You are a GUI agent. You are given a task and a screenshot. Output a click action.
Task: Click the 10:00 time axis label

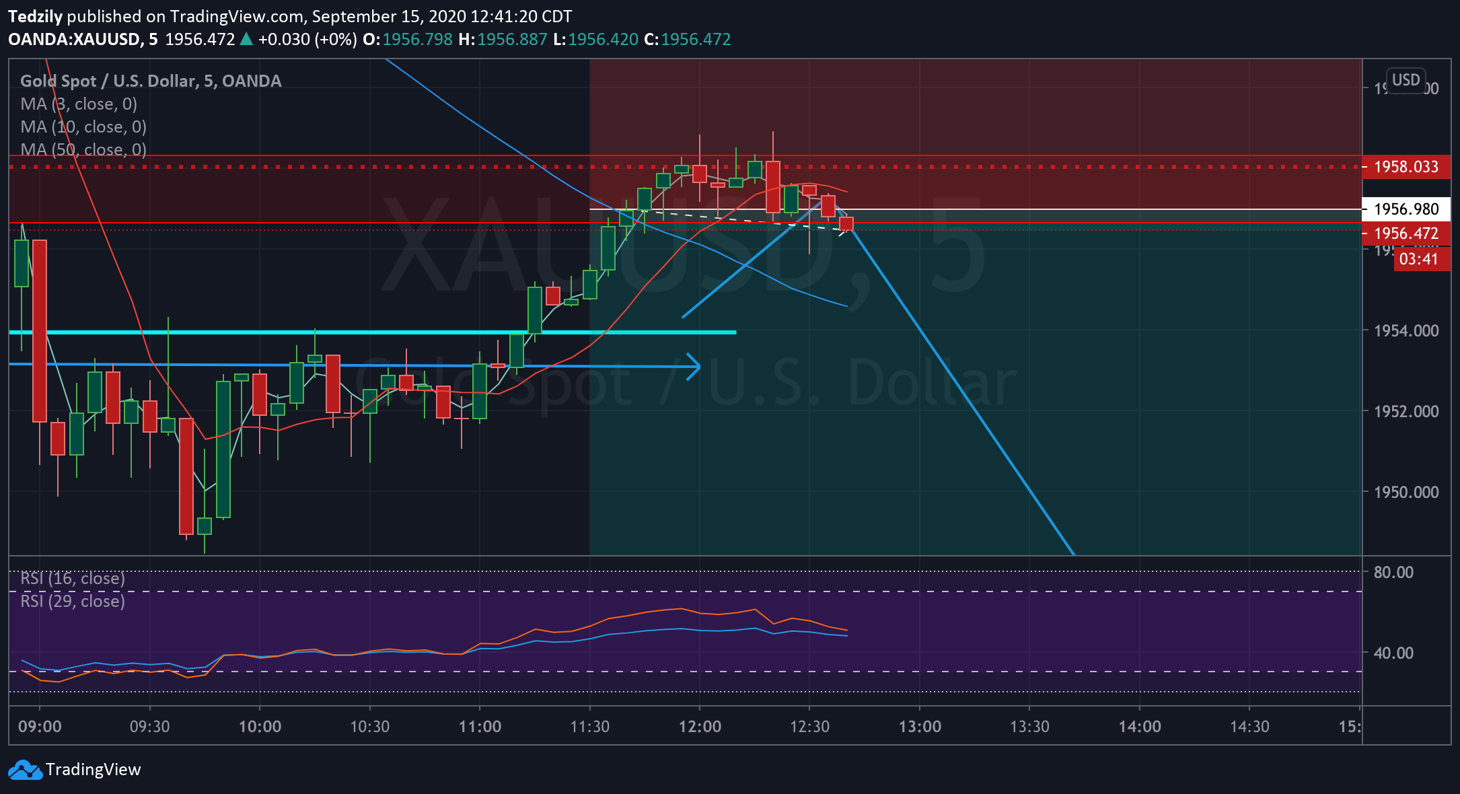pyautogui.click(x=260, y=727)
